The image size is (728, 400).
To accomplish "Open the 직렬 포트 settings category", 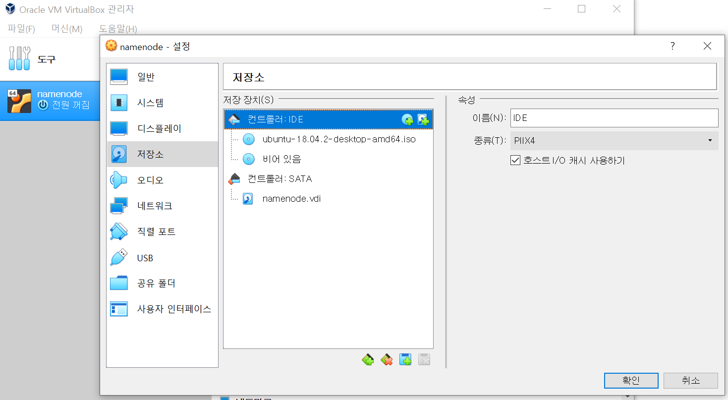I will pos(162,231).
